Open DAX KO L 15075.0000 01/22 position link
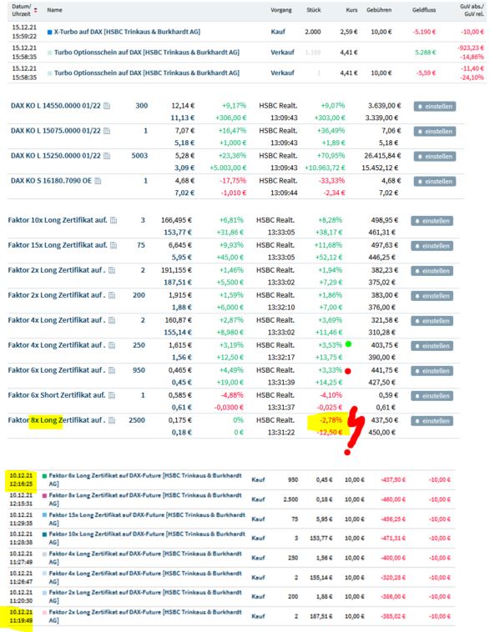 click(x=56, y=131)
